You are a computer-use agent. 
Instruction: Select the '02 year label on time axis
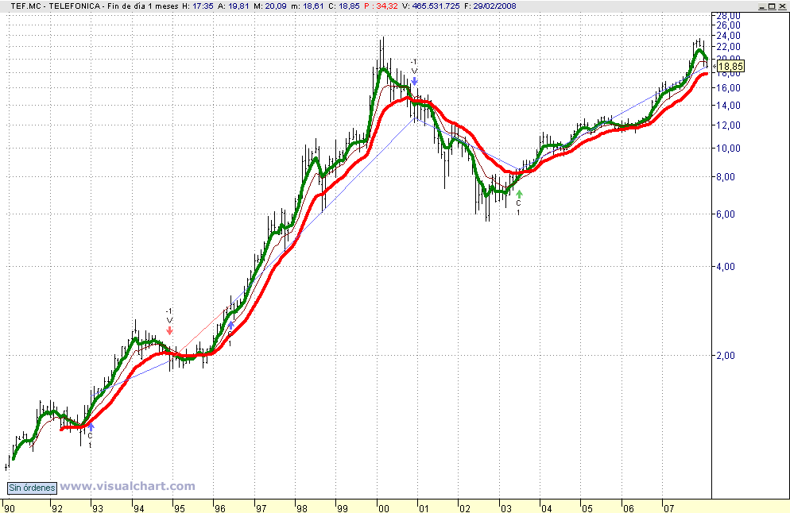[x=464, y=508]
